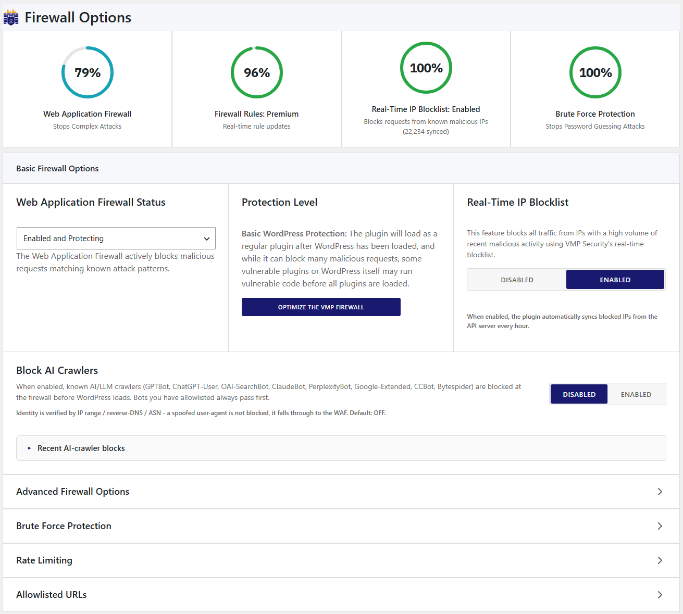Click Real-Time IP Blocklist: Enabled card title
The width and height of the screenshot is (683, 614).
[426, 109]
